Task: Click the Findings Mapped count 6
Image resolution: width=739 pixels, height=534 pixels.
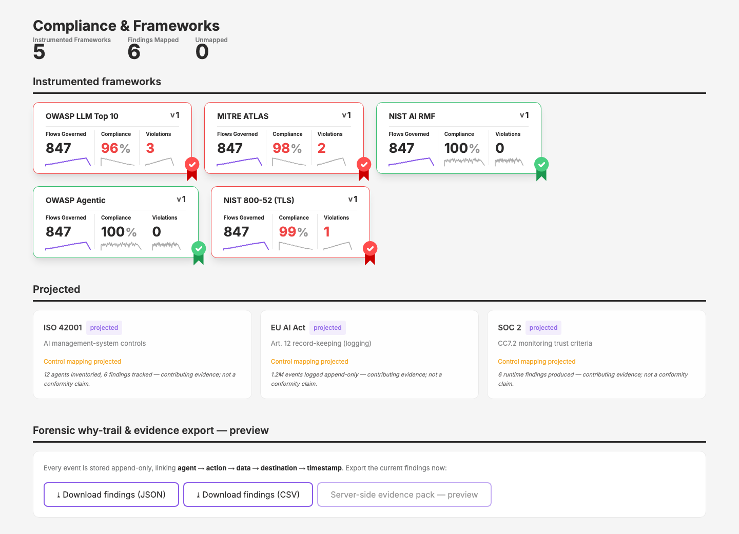Action: pyautogui.click(x=134, y=52)
